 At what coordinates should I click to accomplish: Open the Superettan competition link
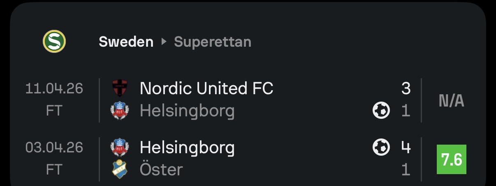213,42
